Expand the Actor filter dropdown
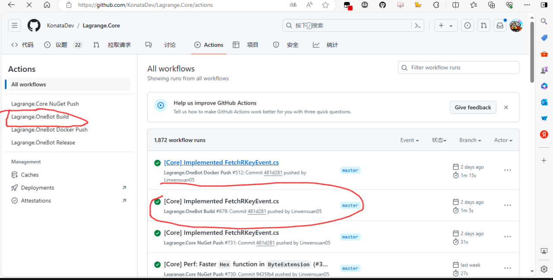The width and height of the screenshot is (553, 280). pyautogui.click(x=503, y=140)
